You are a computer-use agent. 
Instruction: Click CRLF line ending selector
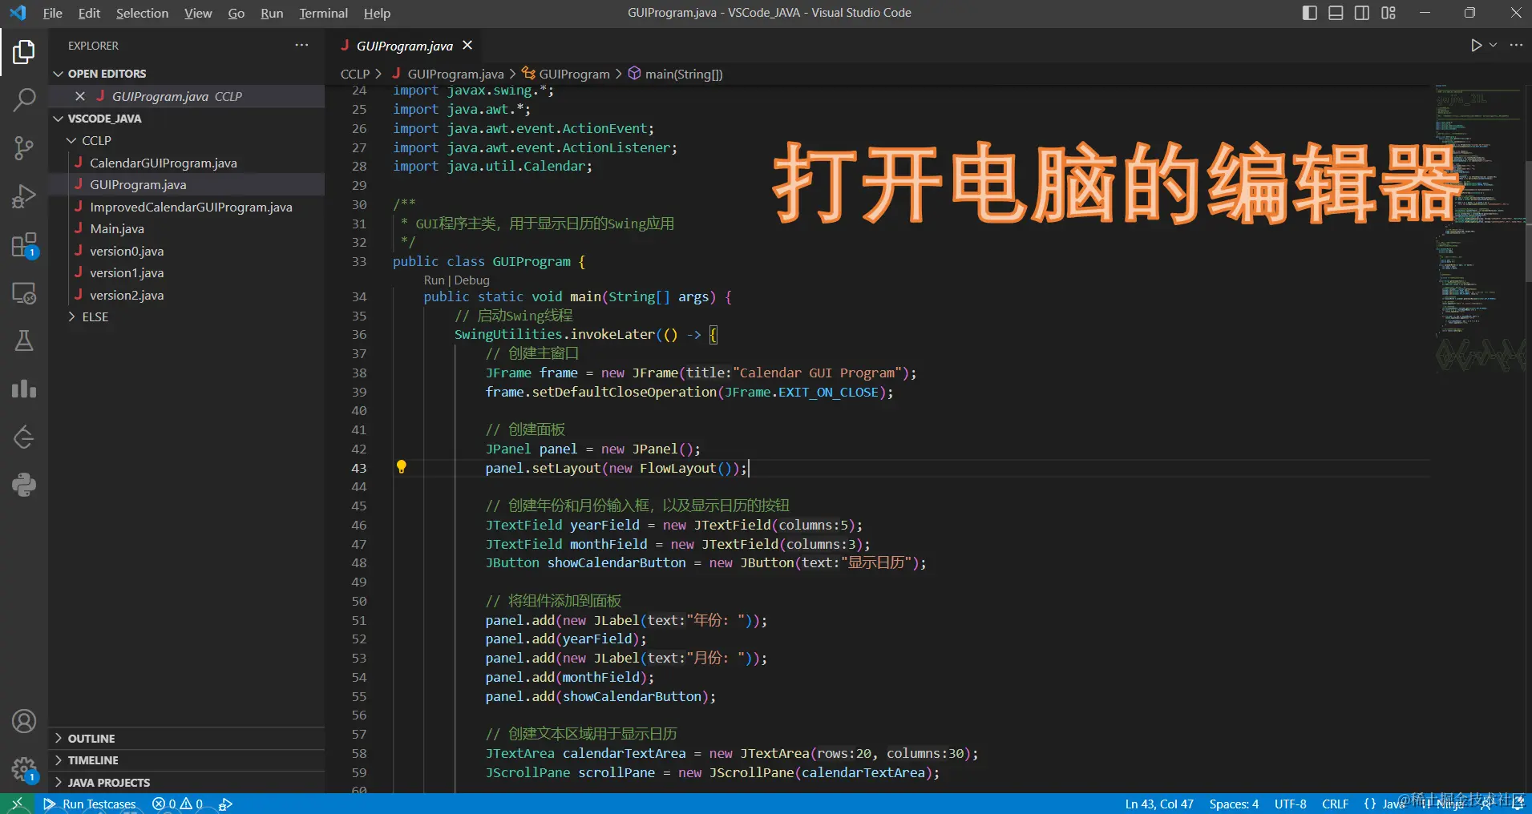coord(1336,804)
